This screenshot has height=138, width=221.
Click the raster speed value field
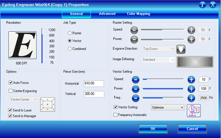tap(203, 30)
